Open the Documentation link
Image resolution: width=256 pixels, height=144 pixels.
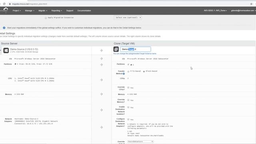tap(84, 11)
